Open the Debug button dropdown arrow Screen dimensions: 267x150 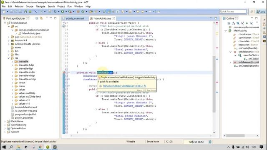(58, 12)
